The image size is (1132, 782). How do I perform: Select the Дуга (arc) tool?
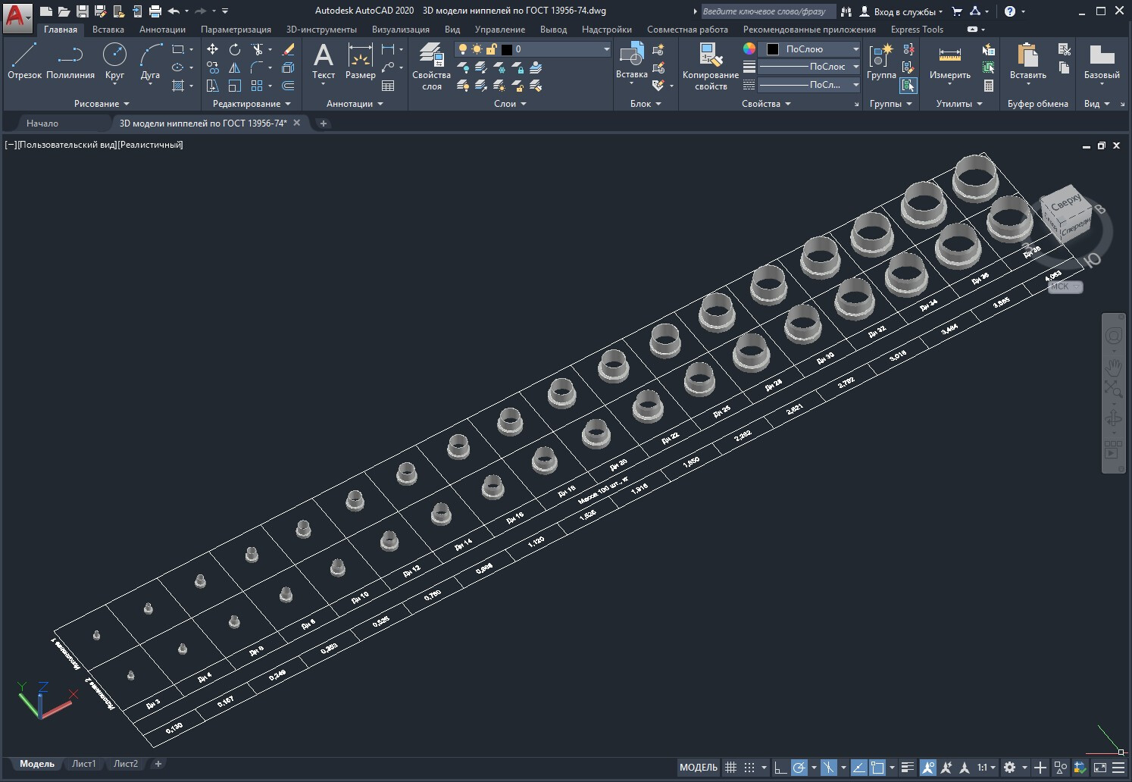(150, 61)
